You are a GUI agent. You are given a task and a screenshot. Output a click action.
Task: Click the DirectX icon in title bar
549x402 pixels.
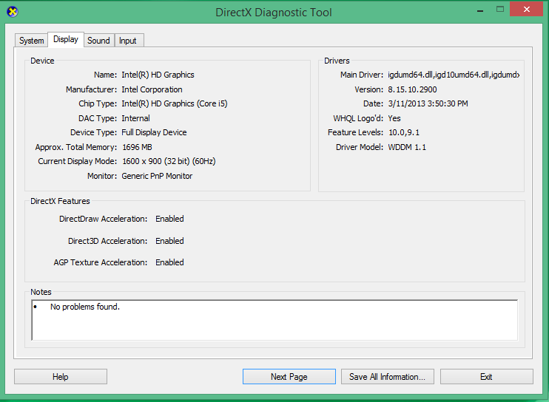coord(13,12)
